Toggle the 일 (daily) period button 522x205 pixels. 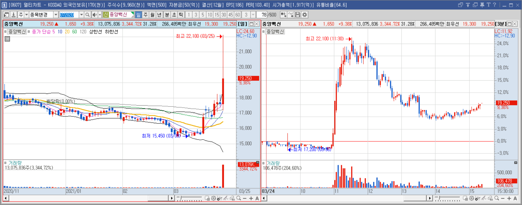click(138, 15)
